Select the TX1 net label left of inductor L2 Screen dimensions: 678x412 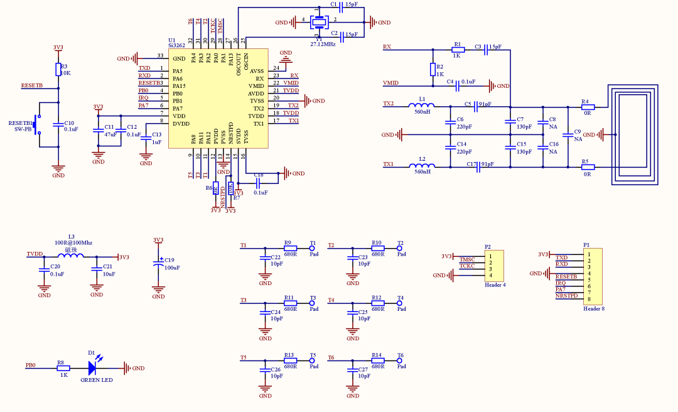[389, 164]
